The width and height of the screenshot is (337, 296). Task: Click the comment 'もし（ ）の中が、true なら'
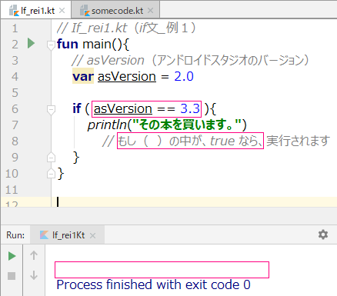pyautogui.click(x=190, y=141)
